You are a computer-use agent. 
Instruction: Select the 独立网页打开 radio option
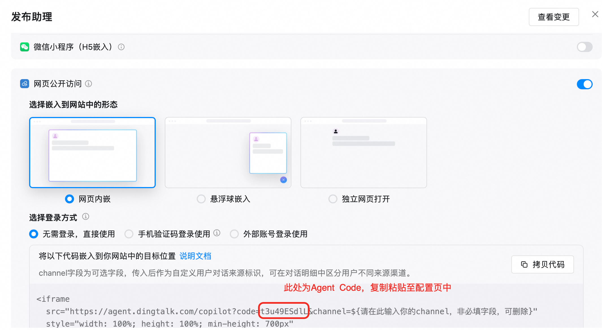coord(333,199)
